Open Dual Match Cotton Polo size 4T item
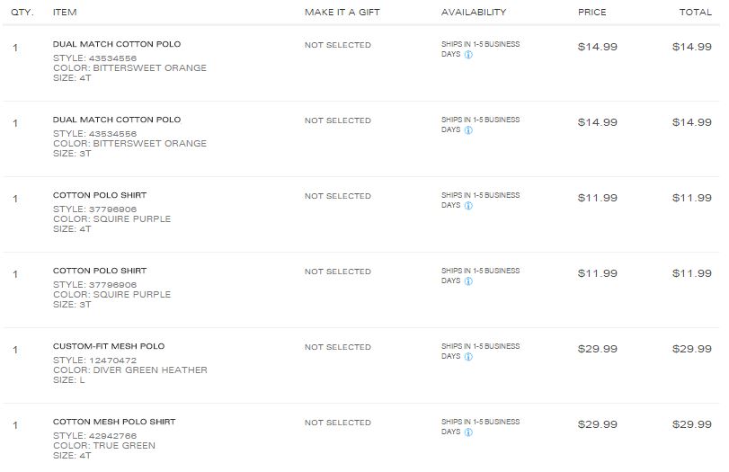Screen dimensions: 729x472 click(x=117, y=44)
